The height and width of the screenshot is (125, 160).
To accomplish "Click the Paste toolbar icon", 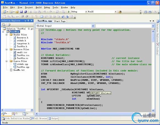I will pos(39,12).
